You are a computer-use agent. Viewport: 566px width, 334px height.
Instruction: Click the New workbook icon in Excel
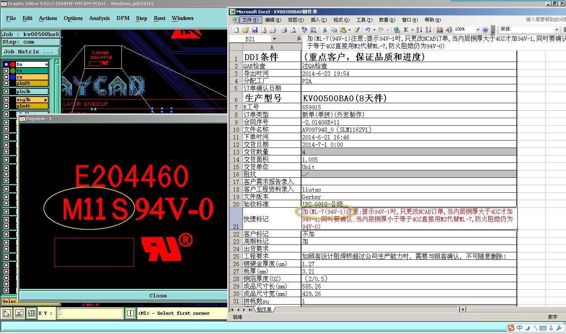236,30
